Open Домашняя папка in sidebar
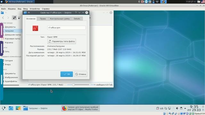 [x=13, y=35]
